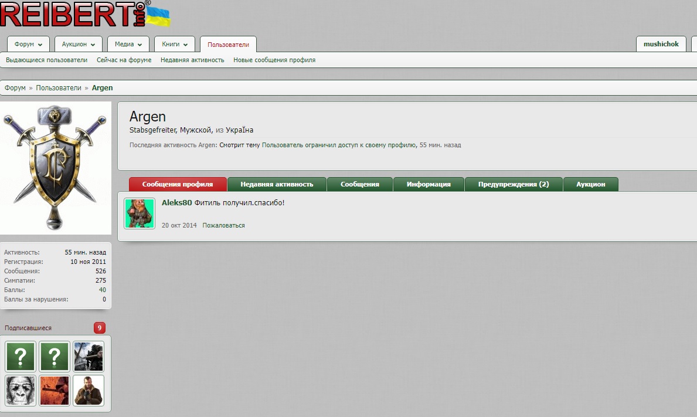The image size is (697, 417).
Task: Click Пожаловаться on Aleks80's message
Action: (x=223, y=225)
